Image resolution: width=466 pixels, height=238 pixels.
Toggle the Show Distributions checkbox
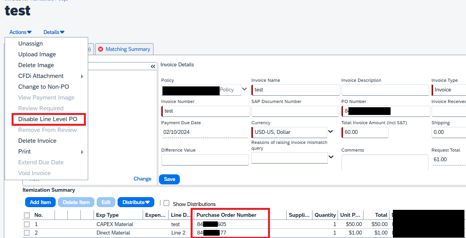pyautogui.click(x=167, y=203)
